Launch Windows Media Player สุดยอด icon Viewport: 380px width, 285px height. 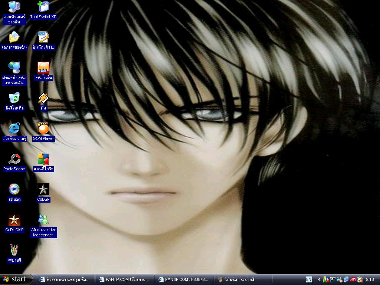point(14,193)
